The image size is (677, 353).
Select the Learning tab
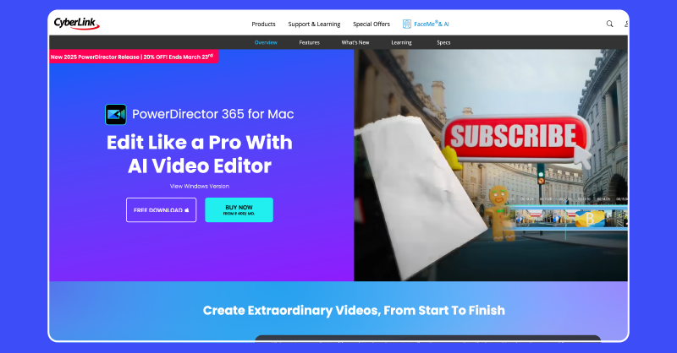click(x=401, y=41)
